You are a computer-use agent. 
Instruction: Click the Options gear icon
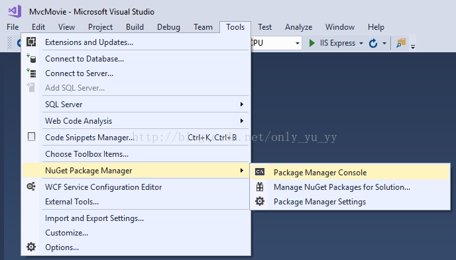31,247
